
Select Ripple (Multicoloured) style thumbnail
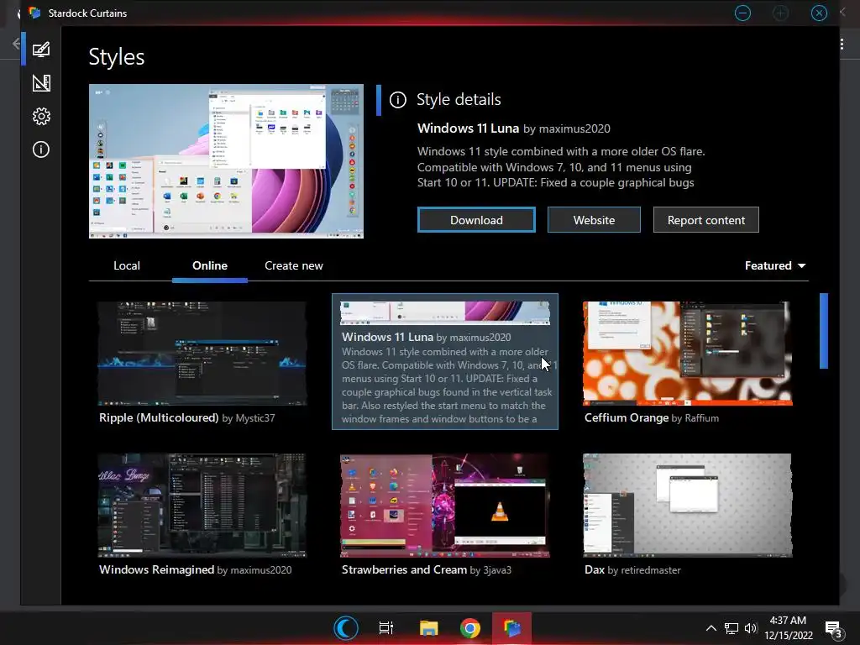pyautogui.click(x=202, y=354)
